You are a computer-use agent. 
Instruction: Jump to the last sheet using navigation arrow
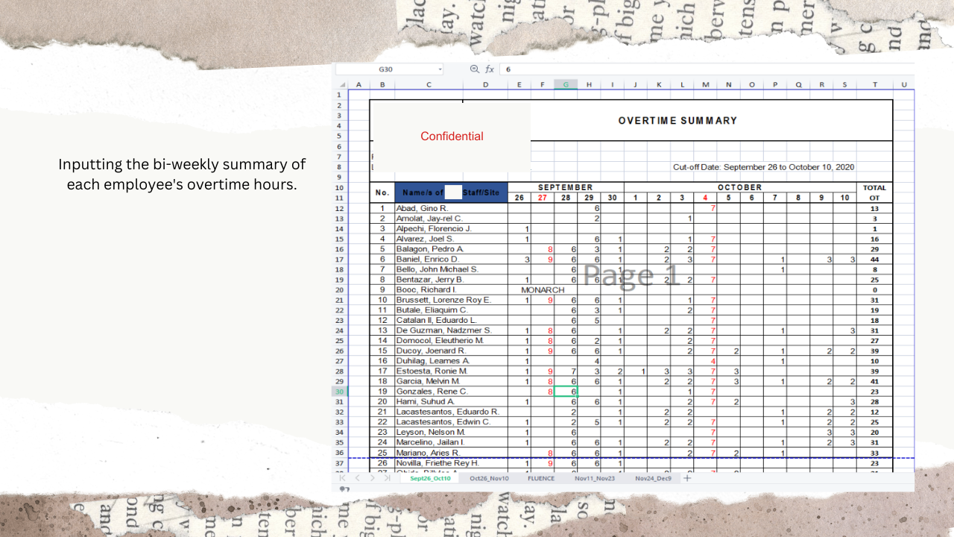387,478
